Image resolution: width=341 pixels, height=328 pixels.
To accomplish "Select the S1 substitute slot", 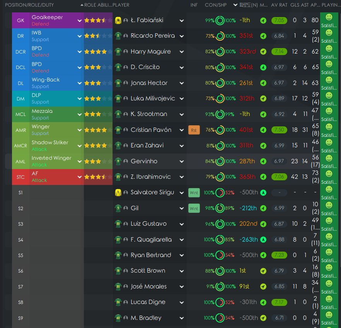I will point(20,193).
